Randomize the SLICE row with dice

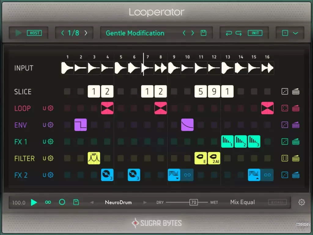[x=285, y=91]
